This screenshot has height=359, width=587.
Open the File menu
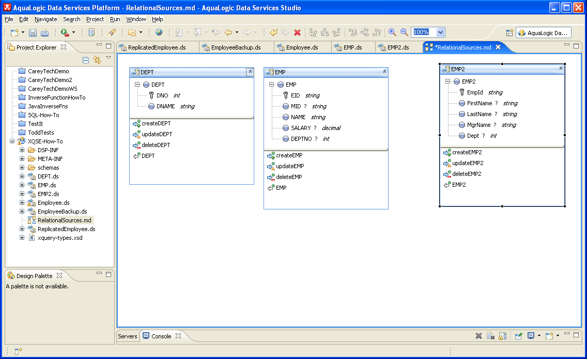pyautogui.click(x=9, y=19)
